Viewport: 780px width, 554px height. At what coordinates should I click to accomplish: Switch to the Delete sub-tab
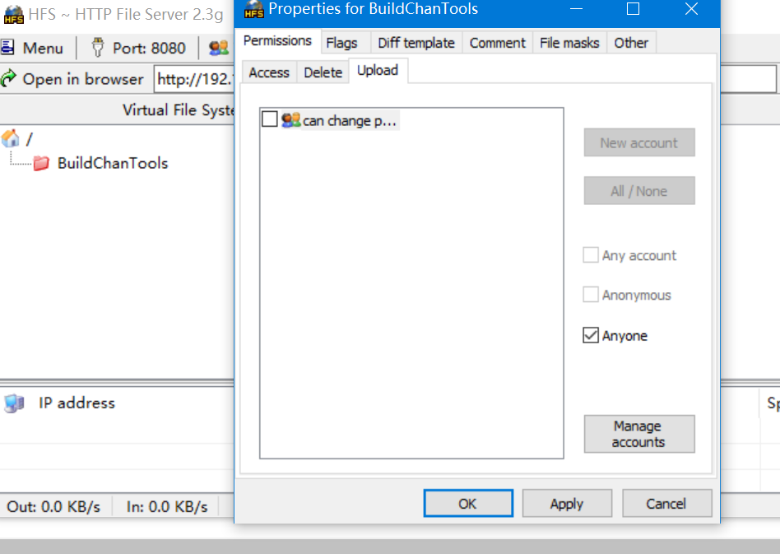point(323,72)
